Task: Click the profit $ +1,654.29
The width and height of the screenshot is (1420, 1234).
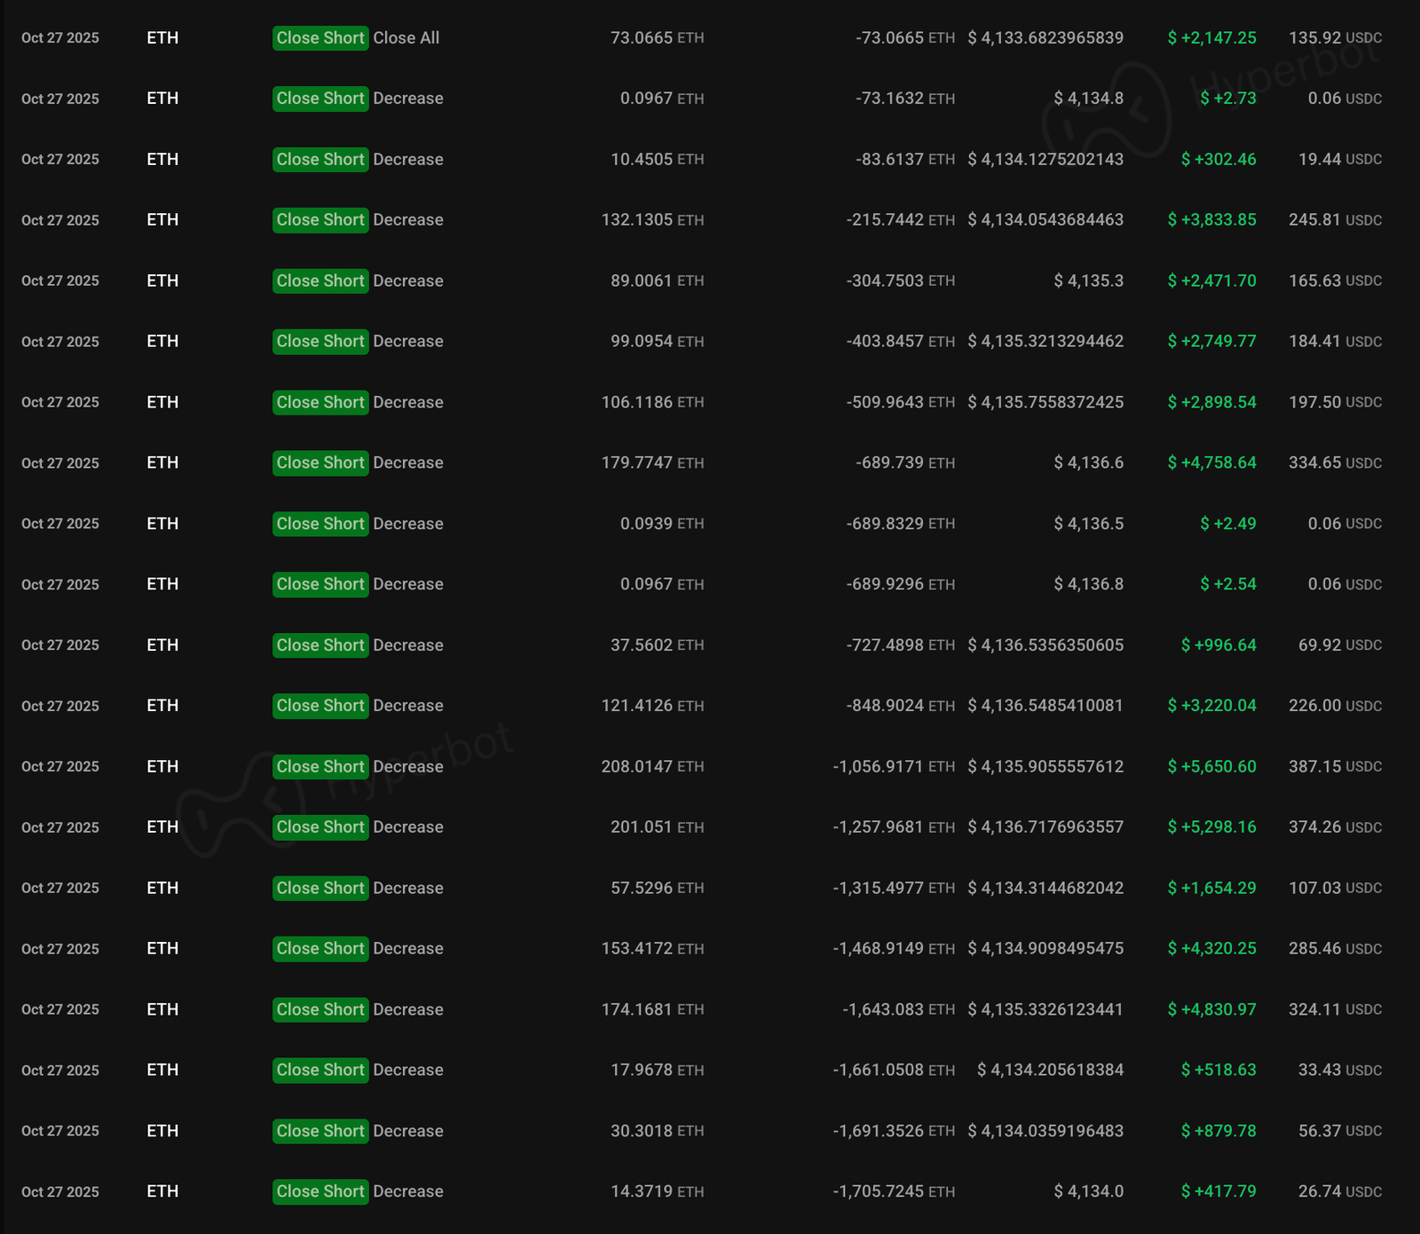Action: tap(1212, 889)
